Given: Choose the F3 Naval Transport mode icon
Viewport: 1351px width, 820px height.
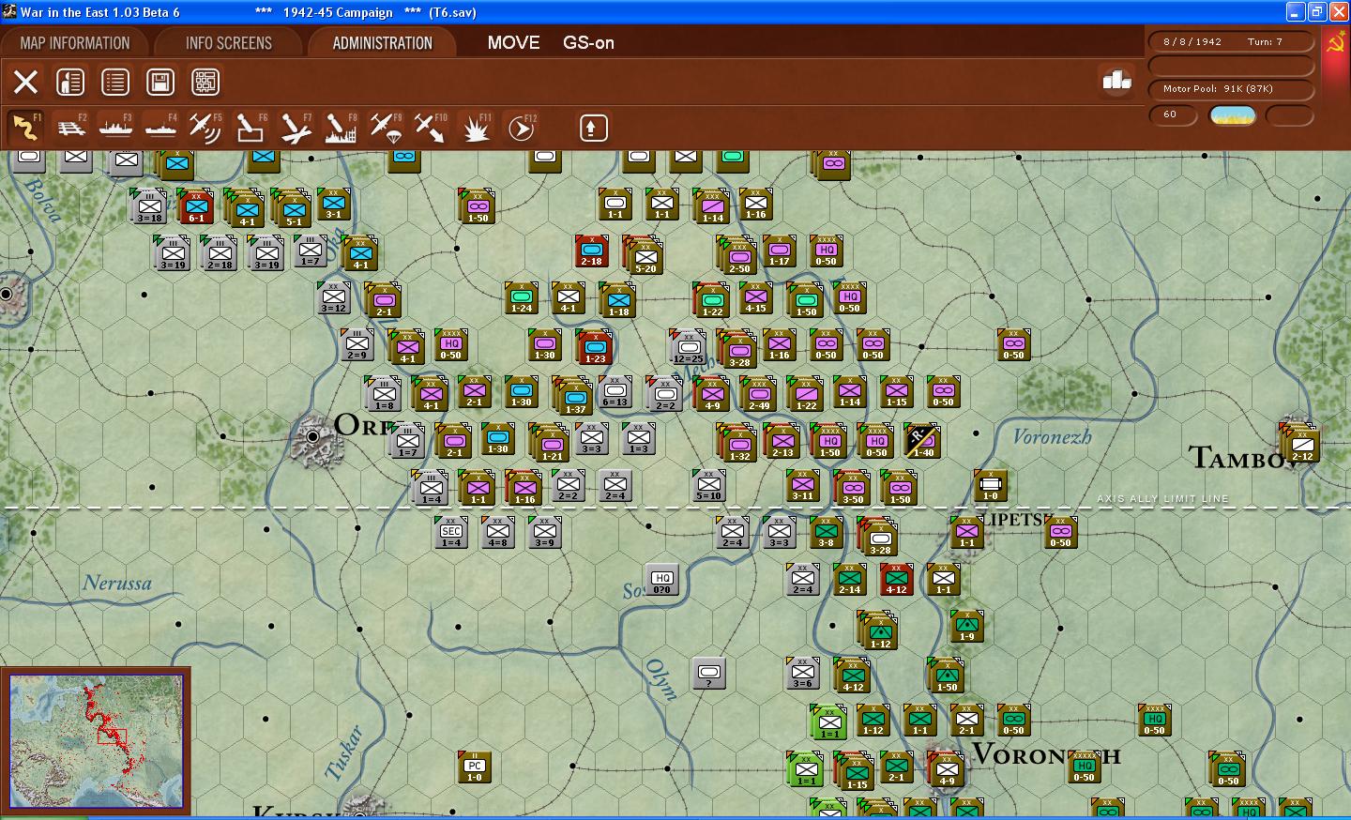Looking at the screenshot, I should 115,128.
